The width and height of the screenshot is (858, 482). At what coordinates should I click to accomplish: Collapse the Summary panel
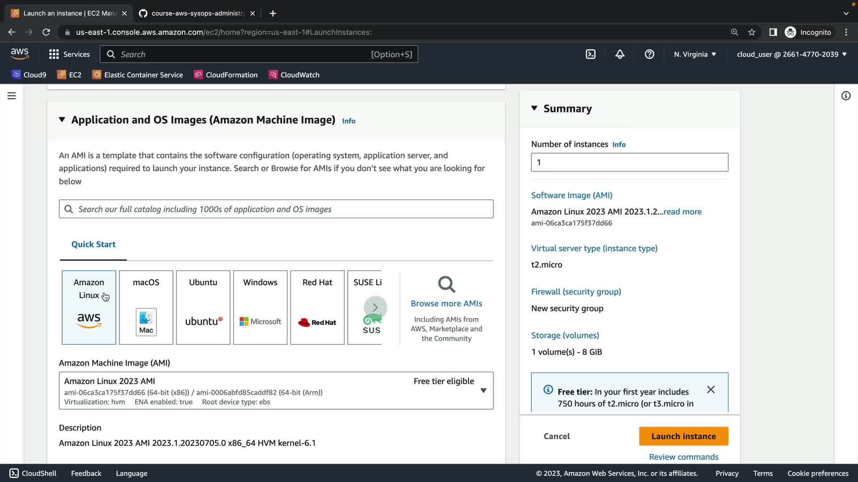[534, 108]
